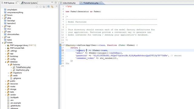Viewport: 194px width, 109px height.
Task: Collapse the database folder
Action: click(5, 62)
